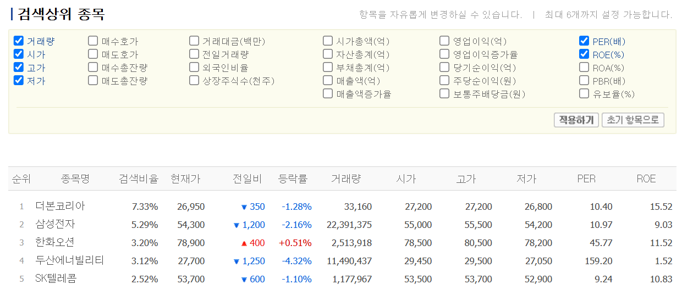Image resolution: width=682 pixels, height=290 pixels.
Task: Open the 더본코리아 stock link
Action: click(60, 207)
